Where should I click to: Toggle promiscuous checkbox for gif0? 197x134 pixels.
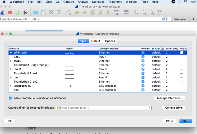[x=143, y=90]
